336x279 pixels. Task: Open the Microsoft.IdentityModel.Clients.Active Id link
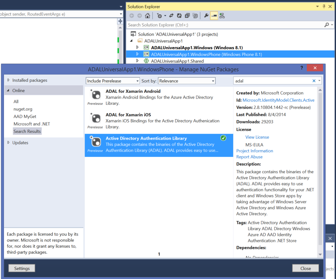(x=279, y=100)
